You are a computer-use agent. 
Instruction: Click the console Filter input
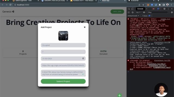158,12
